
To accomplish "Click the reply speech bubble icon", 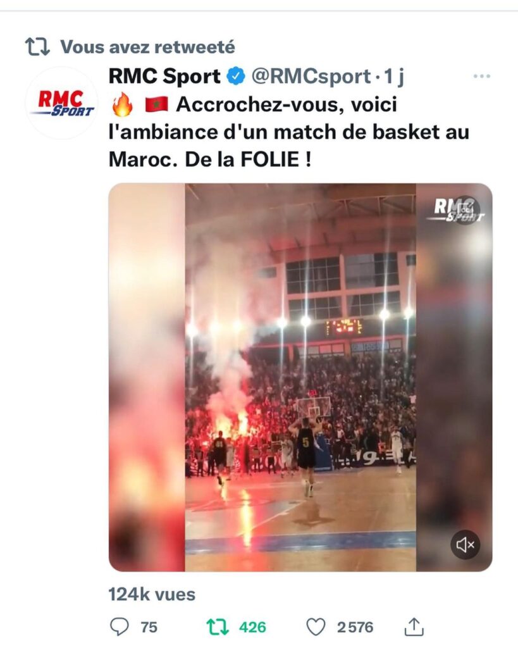I will click(x=120, y=626).
